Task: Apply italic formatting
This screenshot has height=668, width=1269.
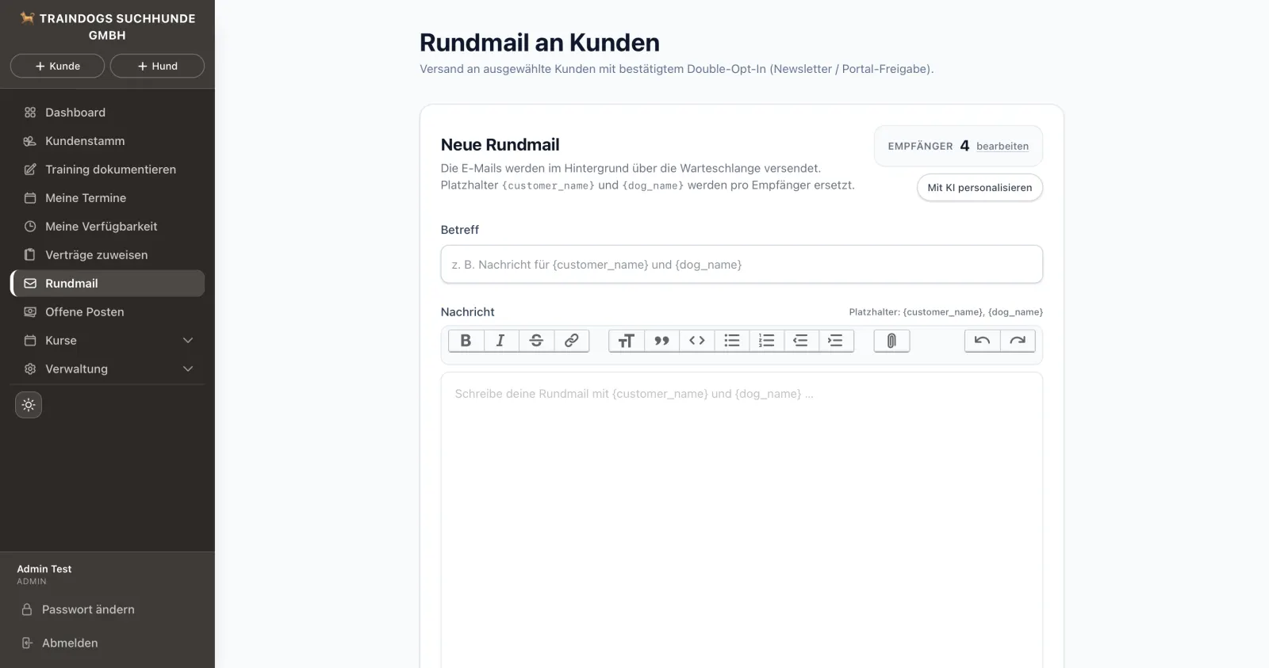Action: [500, 341]
